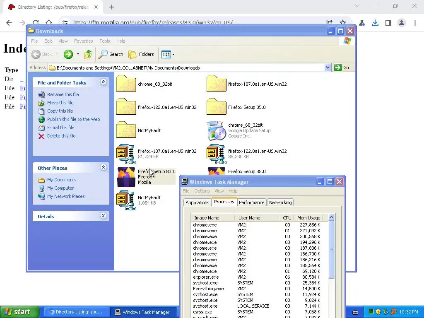Open the Options menu in Task Manager
Viewport: 424px width, 318px height.
click(x=202, y=191)
